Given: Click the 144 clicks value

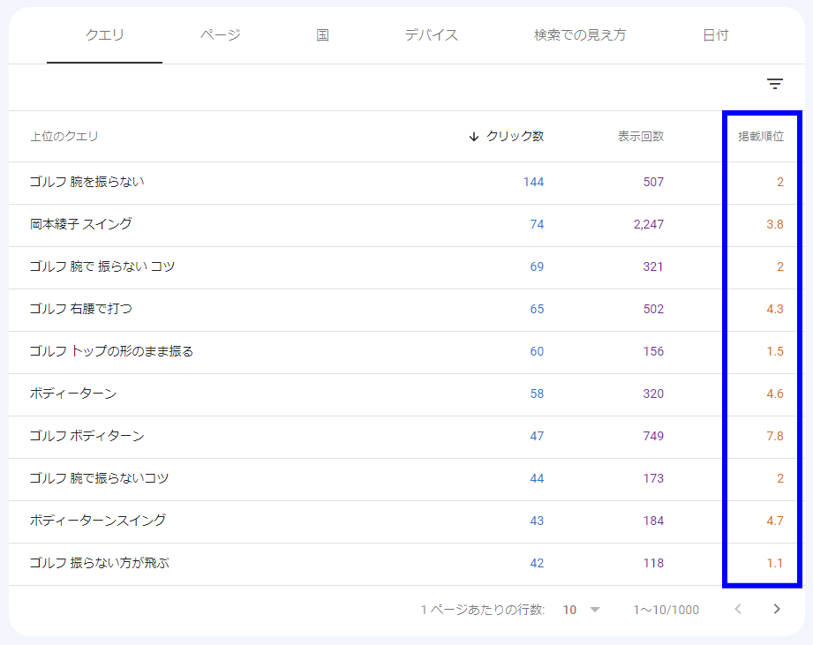Looking at the screenshot, I should (533, 182).
